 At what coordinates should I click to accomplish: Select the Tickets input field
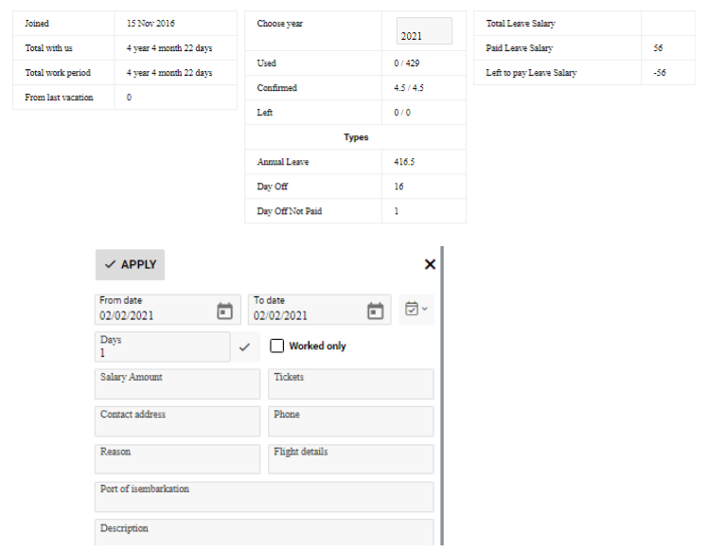[x=350, y=384]
